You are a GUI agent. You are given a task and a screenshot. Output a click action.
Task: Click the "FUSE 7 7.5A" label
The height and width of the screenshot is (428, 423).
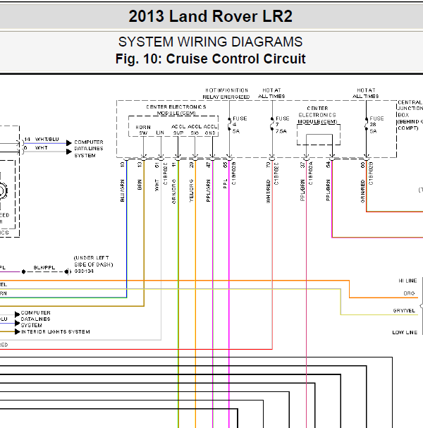(282, 125)
